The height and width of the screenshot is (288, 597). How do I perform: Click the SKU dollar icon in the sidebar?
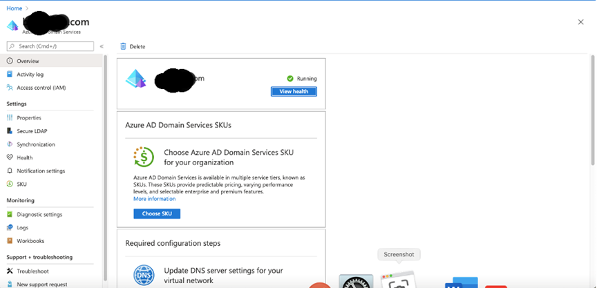[x=10, y=184]
